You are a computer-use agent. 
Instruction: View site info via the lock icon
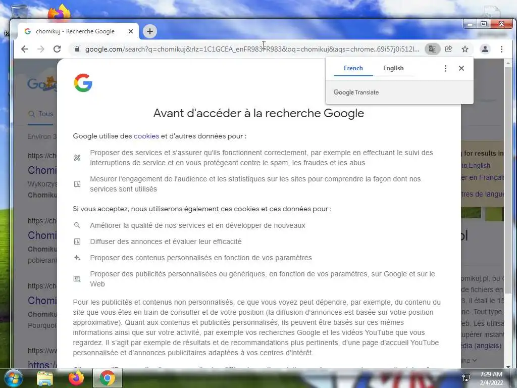(77, 49)
